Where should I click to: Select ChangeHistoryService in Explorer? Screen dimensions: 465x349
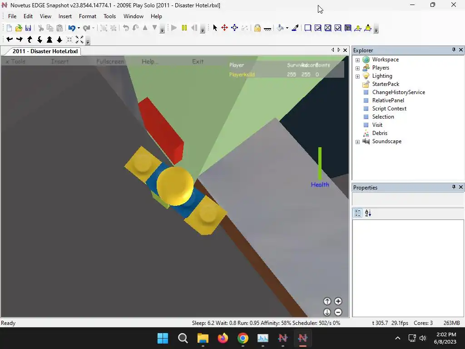[x=399, y=92]
